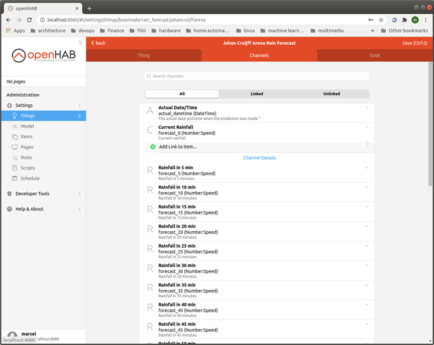This screenshot has width=434, height=345.
Task: Expand the Rainfall in 30 min chevron
Action: click(367, 266)
